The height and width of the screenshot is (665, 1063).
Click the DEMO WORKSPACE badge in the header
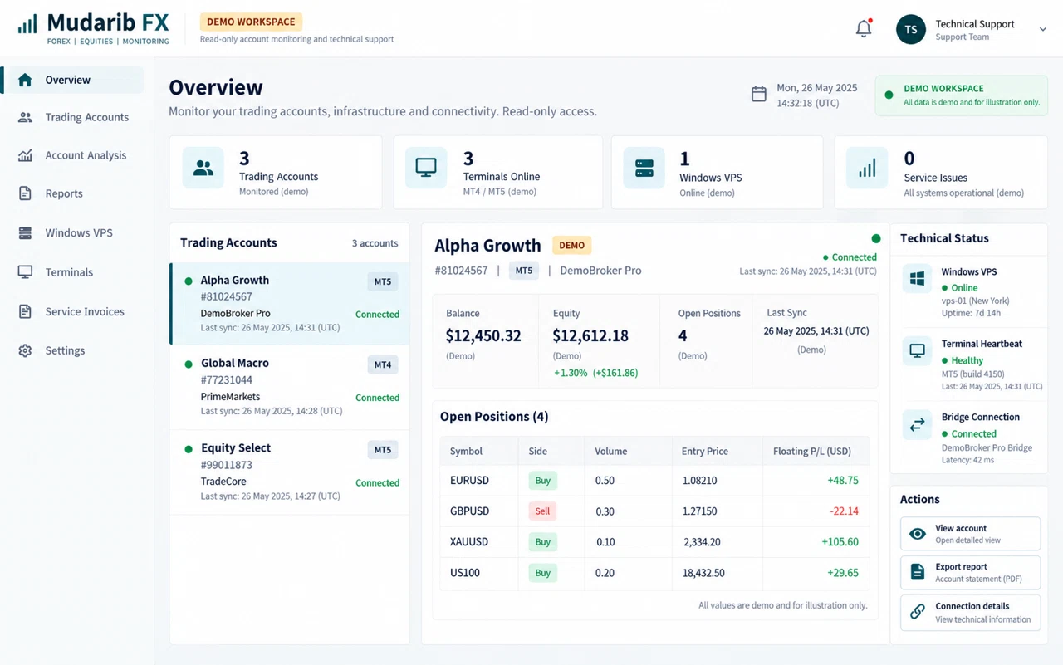(251, 22)
